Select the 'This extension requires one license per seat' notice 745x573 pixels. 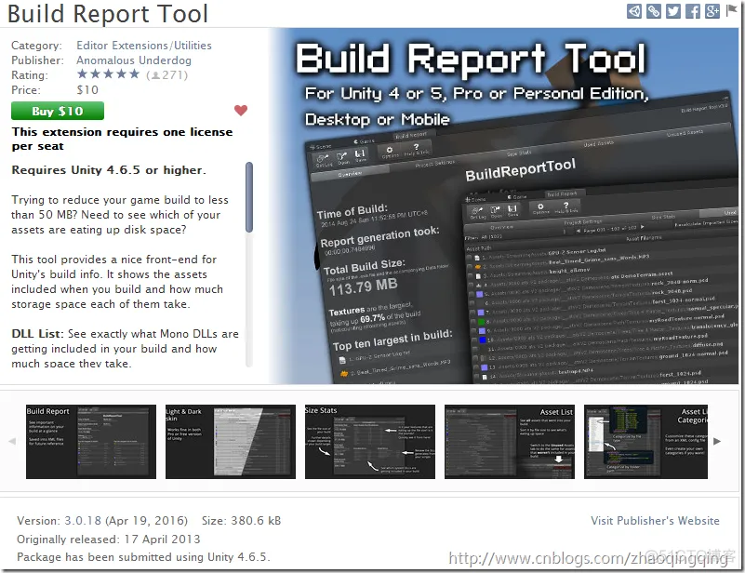123,139
